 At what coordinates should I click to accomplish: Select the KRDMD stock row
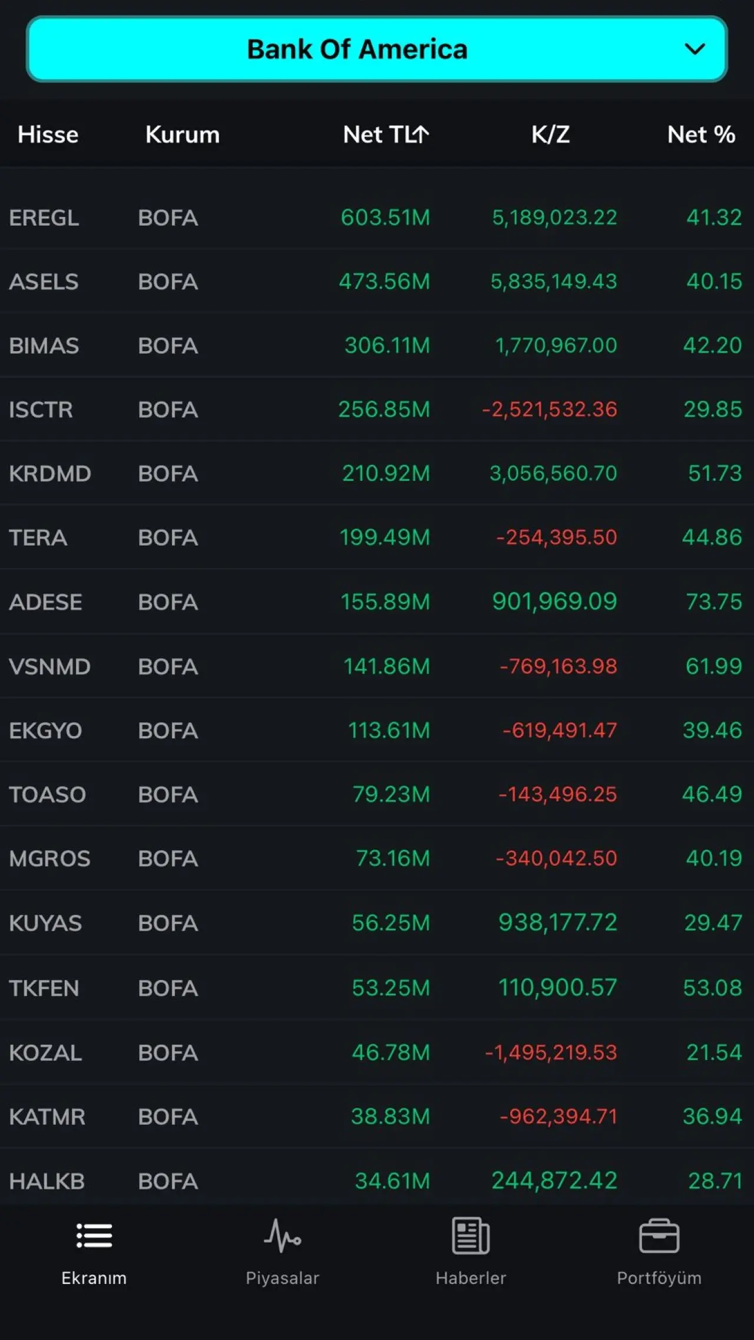pos(377,473)
